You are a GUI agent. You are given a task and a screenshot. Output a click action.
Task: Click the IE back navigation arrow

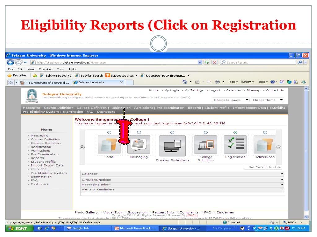(x=11, y=62)
